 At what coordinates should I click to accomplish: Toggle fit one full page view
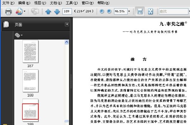tap(150, 11)
